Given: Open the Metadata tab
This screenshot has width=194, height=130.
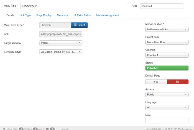Looking at the screenshot, I should 62,15.
